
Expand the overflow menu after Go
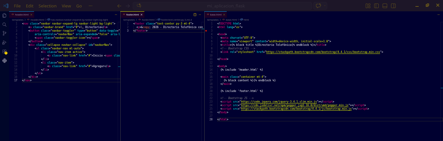tap(90, 6)
